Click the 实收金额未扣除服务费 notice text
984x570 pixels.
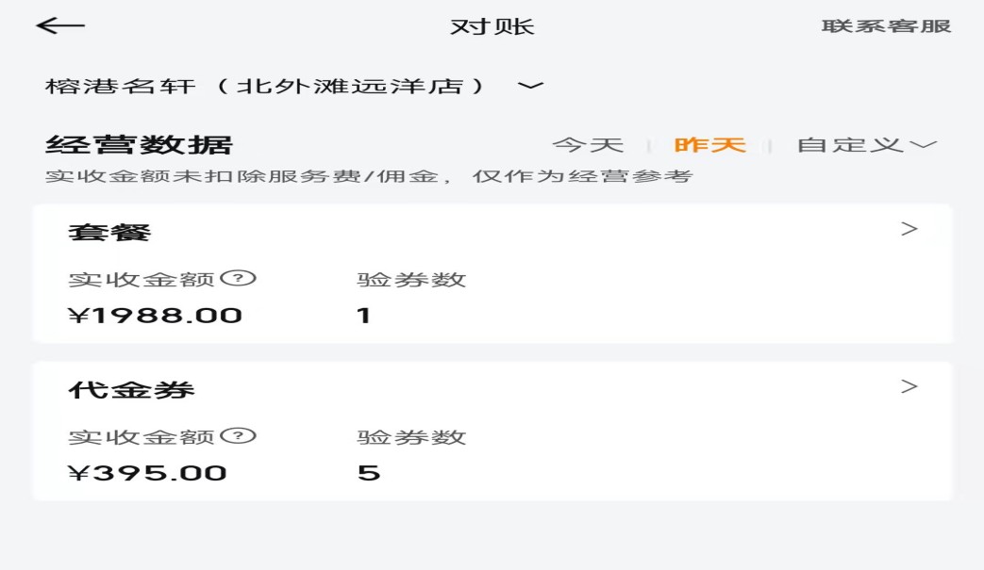click(x=369, y=176)
